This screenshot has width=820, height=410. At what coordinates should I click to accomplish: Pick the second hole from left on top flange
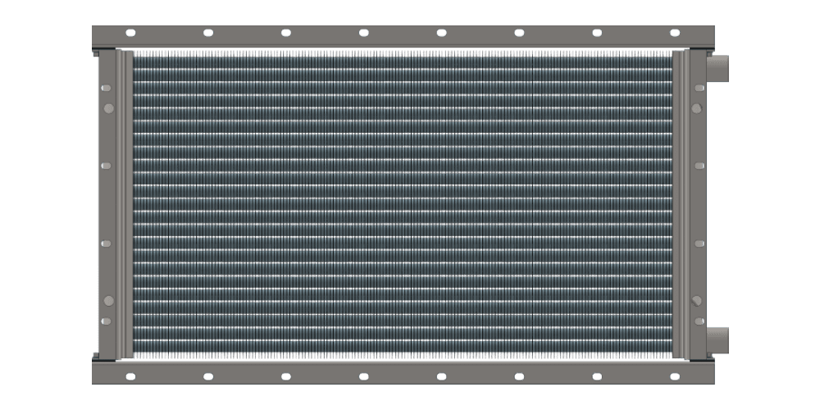[x=207, y=33]
